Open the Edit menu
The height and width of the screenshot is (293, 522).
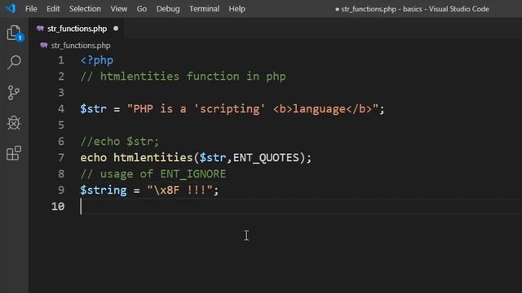[53, 9]
